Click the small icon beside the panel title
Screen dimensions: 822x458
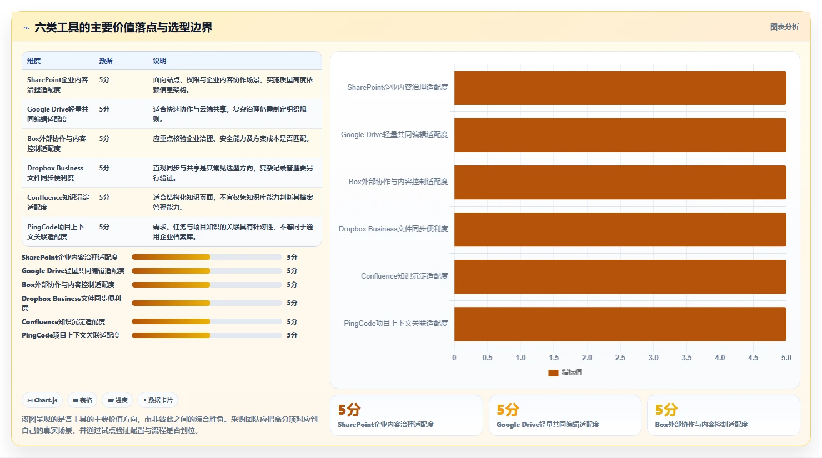(x=26, y=28)
